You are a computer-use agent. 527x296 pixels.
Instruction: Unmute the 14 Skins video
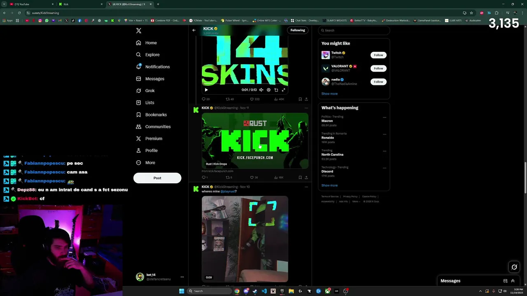pos(261,90)
